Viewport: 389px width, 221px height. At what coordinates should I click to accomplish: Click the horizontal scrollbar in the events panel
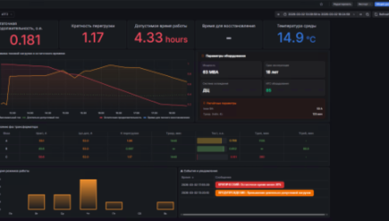tap(253, 214)
